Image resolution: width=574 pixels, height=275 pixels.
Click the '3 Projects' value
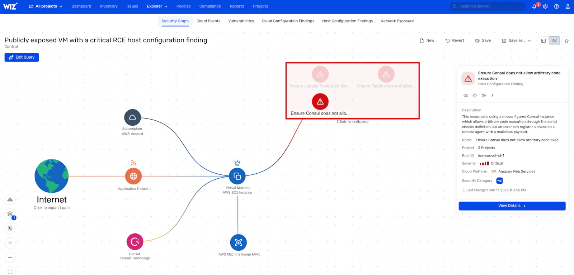[486, 148]
